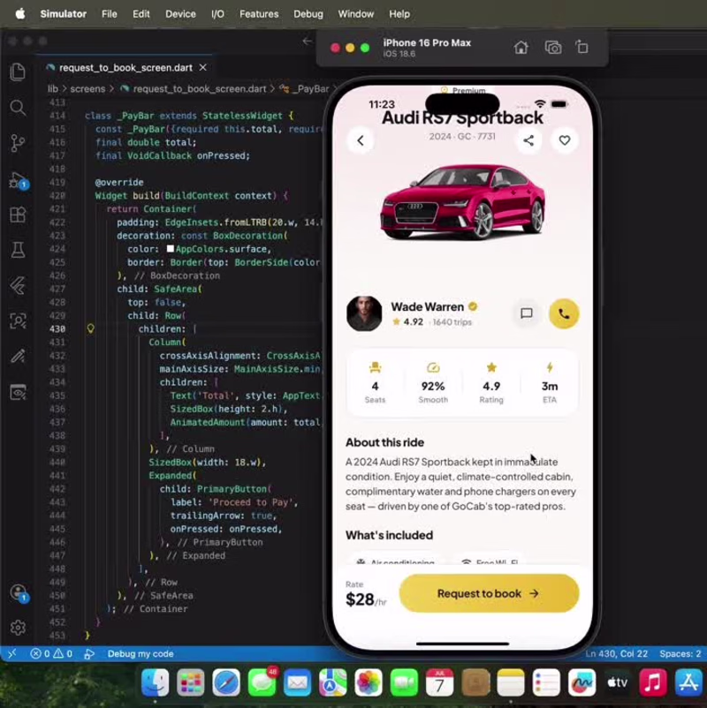This screenshot has height=708, width=707.
Task: Tap Wade Warren's profile photo
Action: tap(364, 313)
